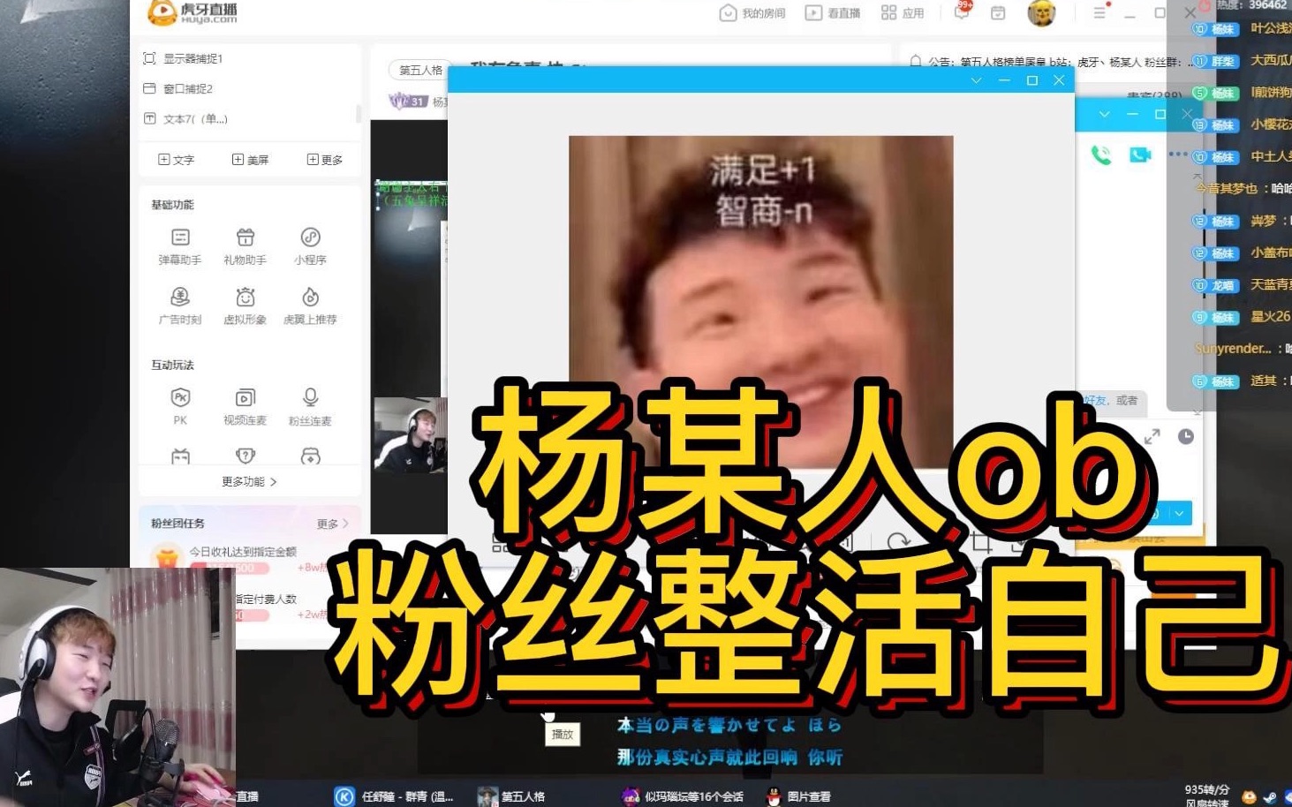The height and width of the screenshot is (807, 1292).
Task: Start a voice call in QQ chat
Action: tap(1101, 155)
